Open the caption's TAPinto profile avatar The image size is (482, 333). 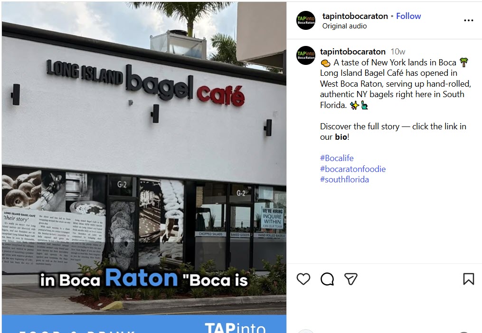tap(306, 55)
